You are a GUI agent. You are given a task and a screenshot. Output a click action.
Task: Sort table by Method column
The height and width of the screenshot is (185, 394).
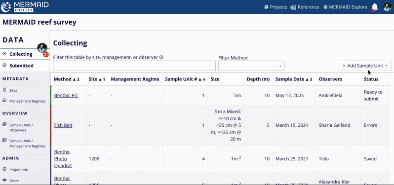[x=67, y=79]
